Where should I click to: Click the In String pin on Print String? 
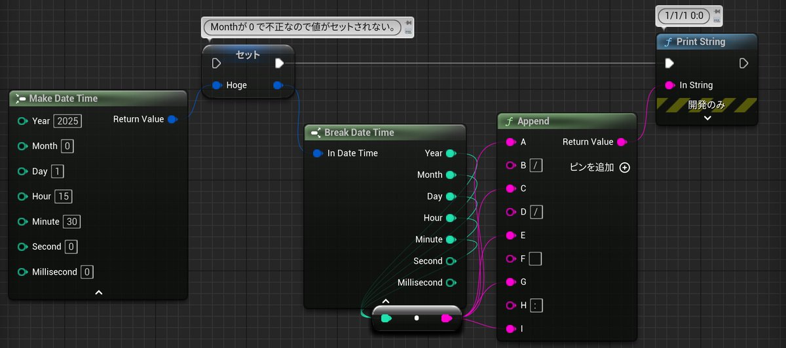tap(670, 85)
